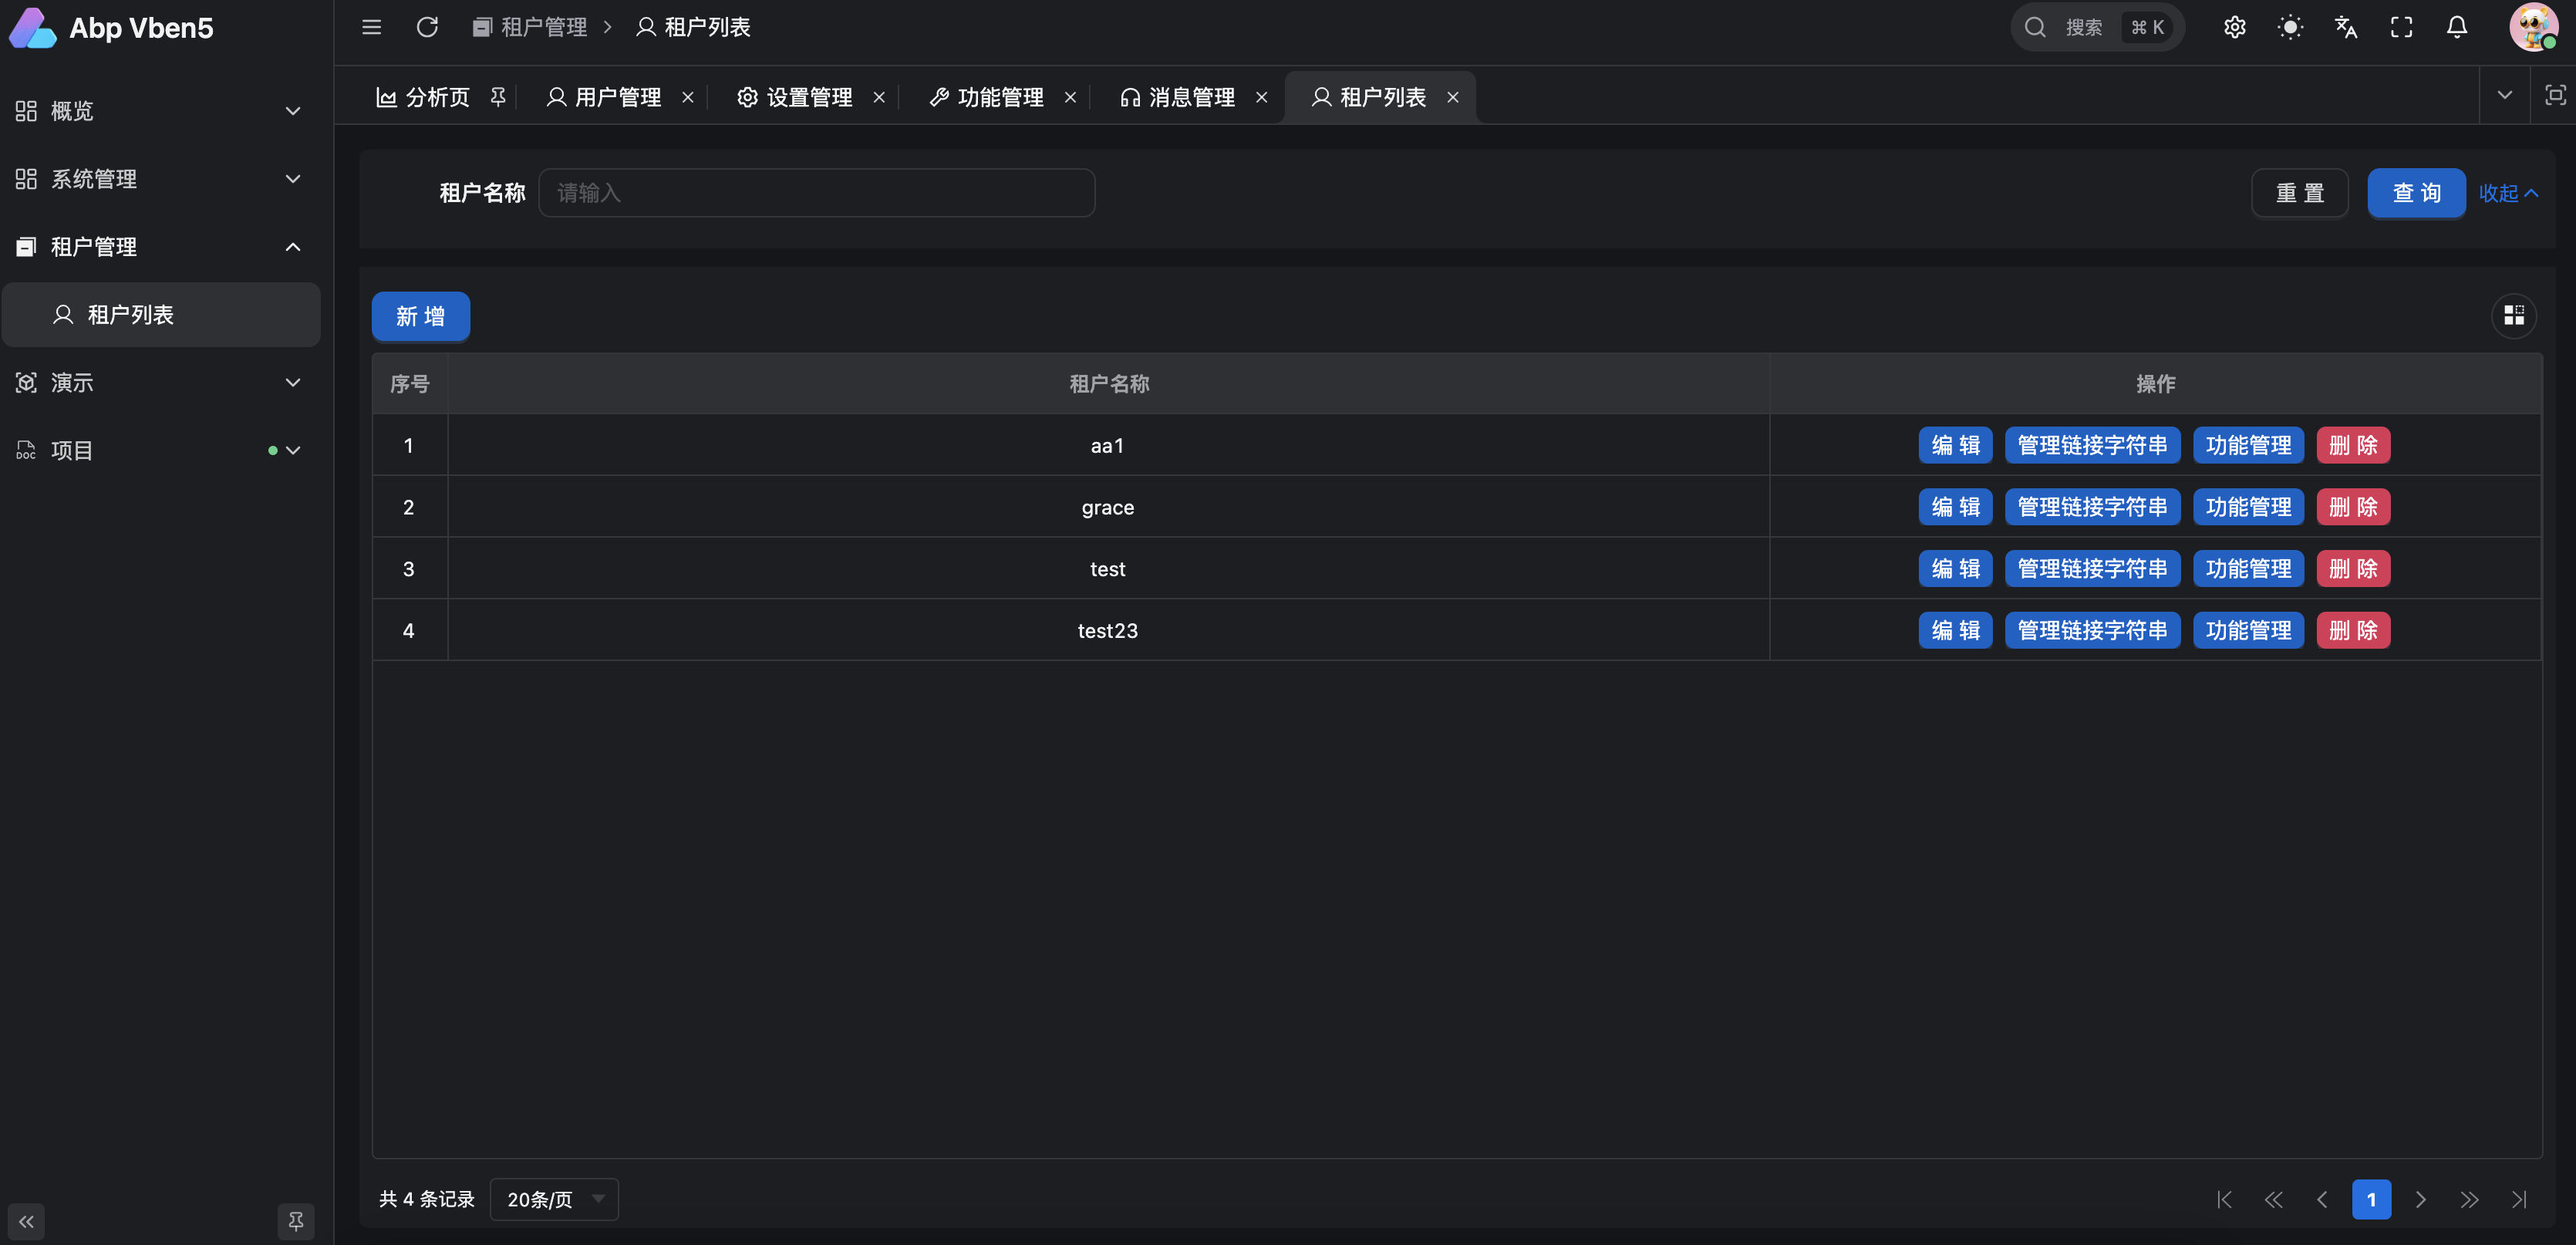Click 删除 button for aa1 tenant
This screenshot has width=2576, height=1245.
2352,445
